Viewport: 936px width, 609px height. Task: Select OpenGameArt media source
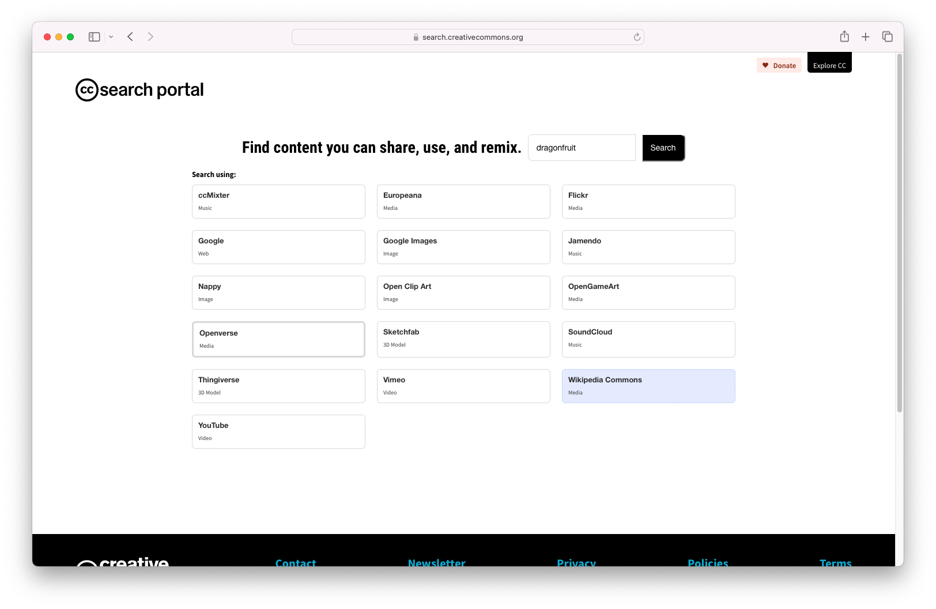[648, 292]
